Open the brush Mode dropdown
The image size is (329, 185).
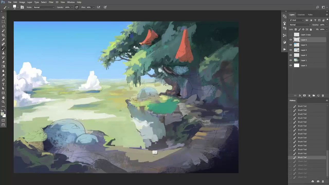pyautogui.click(x=44, y=7)
